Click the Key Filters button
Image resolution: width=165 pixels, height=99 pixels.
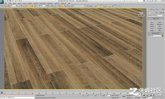point(138,98)
